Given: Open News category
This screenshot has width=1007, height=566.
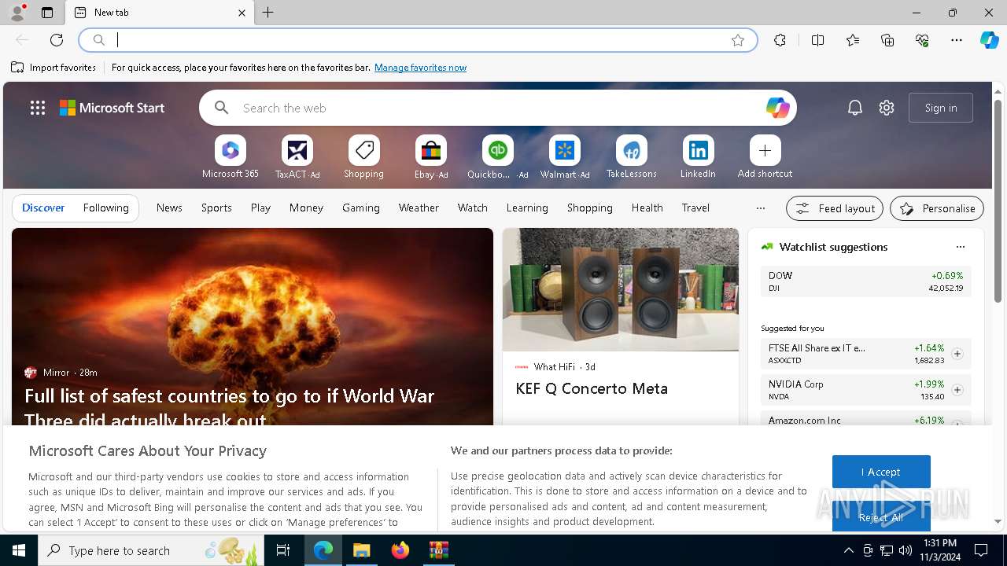Looking at the screenshot, I should (169, 208).
